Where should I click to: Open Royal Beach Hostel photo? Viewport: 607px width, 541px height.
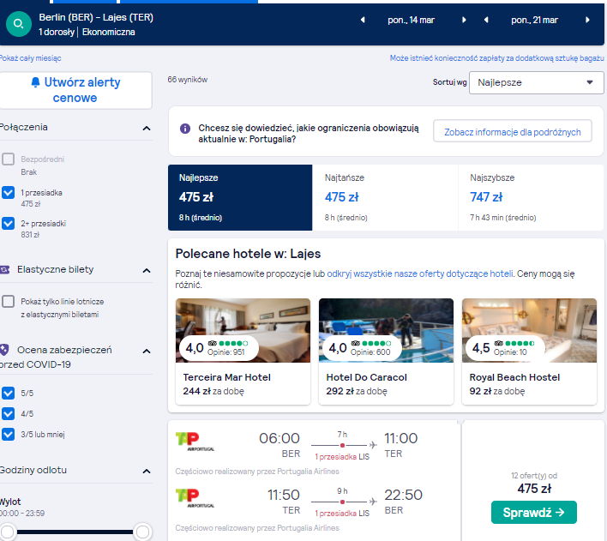pyautogui.click(x=529, y=330)
